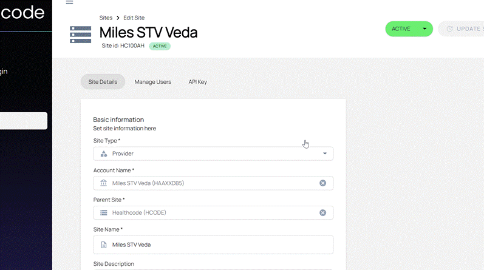Click the bank icon in Account Name field
Viewport: 484px width, 270px height.
click(103, 183)
